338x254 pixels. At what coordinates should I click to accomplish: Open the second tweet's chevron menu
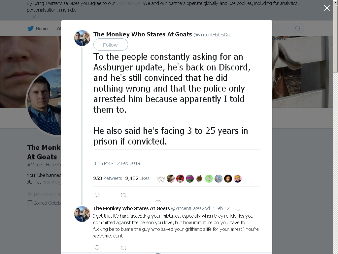(x=238, y=210)
